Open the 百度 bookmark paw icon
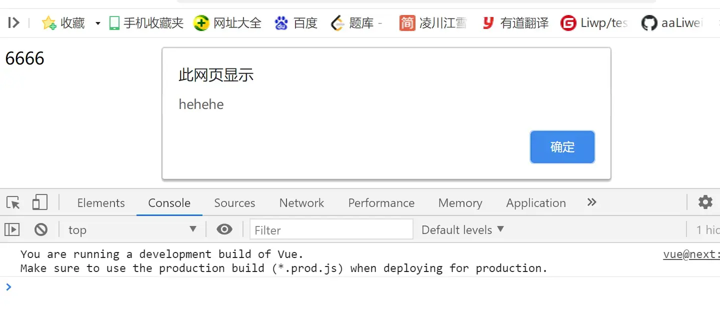 coord(281,23)
